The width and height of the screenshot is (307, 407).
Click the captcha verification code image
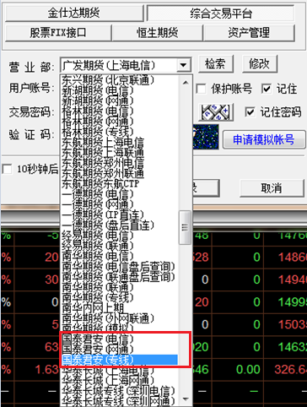pos(206,137)
